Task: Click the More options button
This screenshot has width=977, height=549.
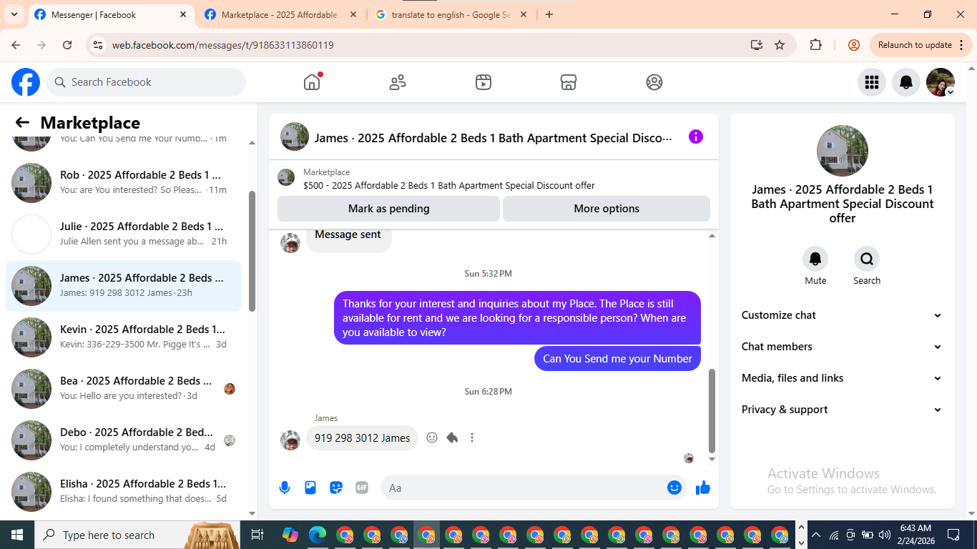Action: pyautogui.click(x=607, y=209)
